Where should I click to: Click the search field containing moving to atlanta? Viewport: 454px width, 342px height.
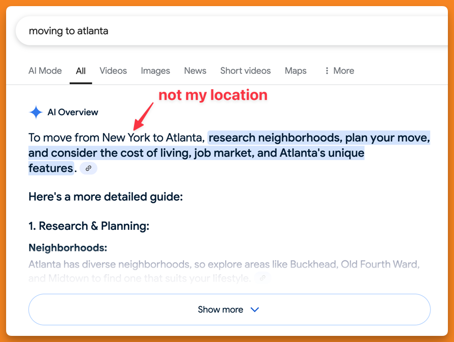pyautogui.click(x=69, y=31)
